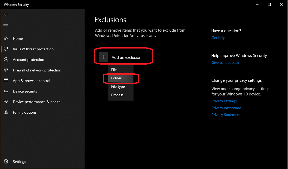Open Firewall & network protection label
The width and height of the screenshot is (288, 169).
pyautogui.click(x=37, y=70)
